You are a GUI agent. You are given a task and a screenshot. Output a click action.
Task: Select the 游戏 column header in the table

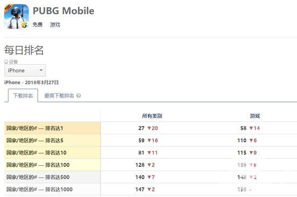point(255,116)
